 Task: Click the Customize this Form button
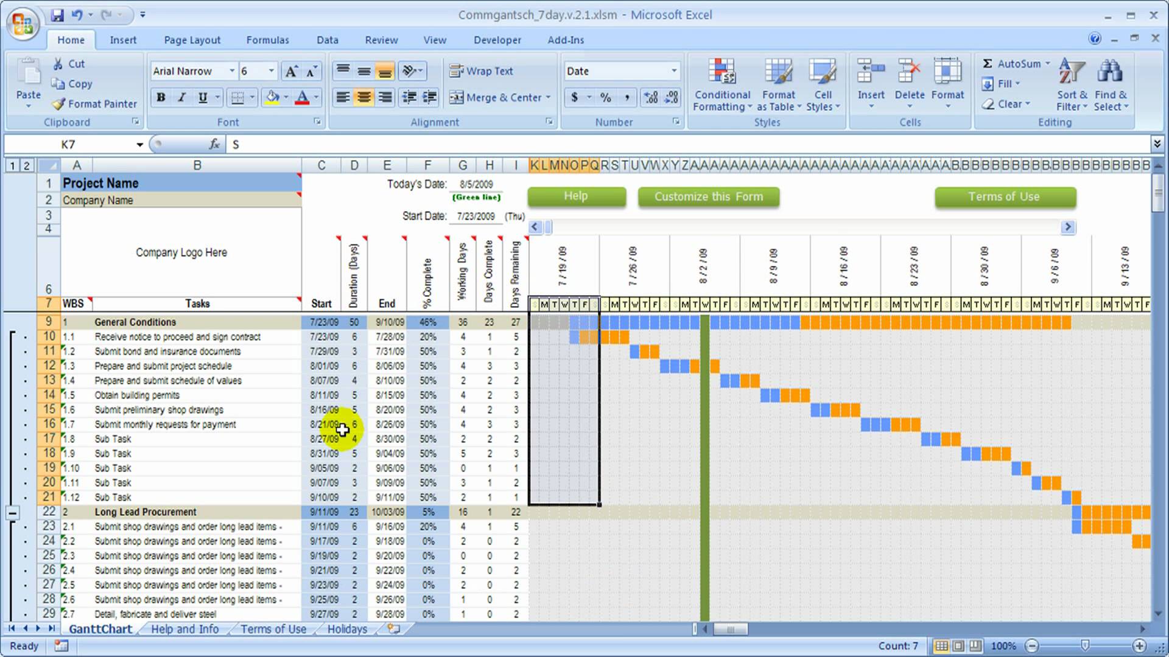click(x=709, y=196)
